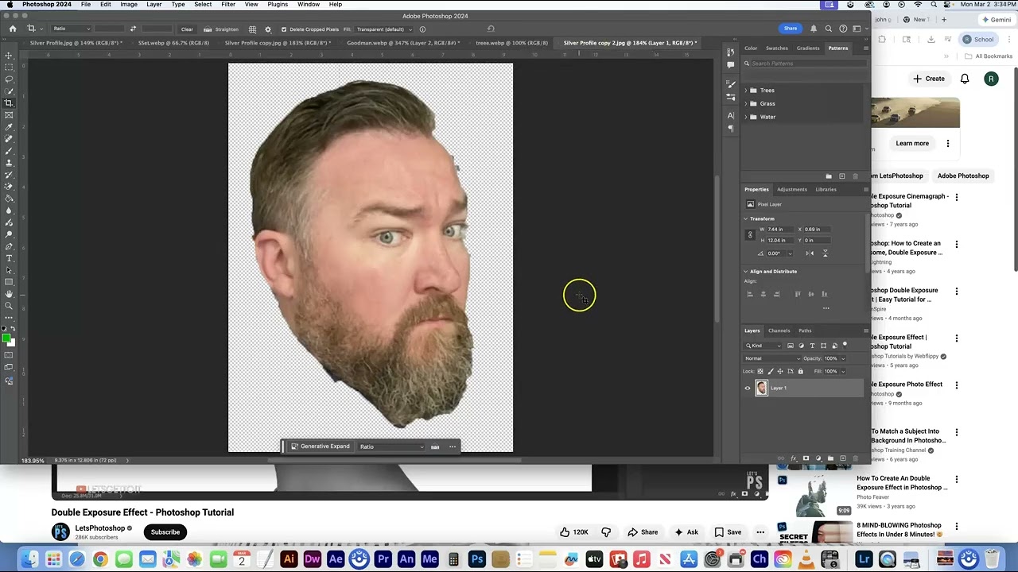
Task: Collapse the Align and Distribute section
Action: (x=746, y=272)
